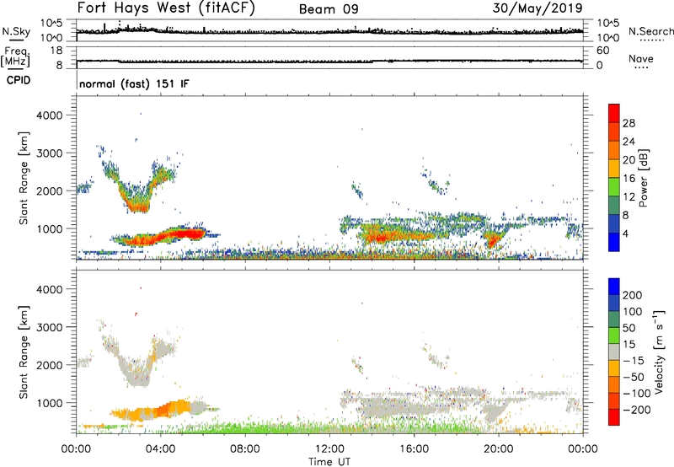This screenshot has width=674, height=467.
Task: Click the 'Velocity [m s⁻¹]' label
Action: coord(659,352)
